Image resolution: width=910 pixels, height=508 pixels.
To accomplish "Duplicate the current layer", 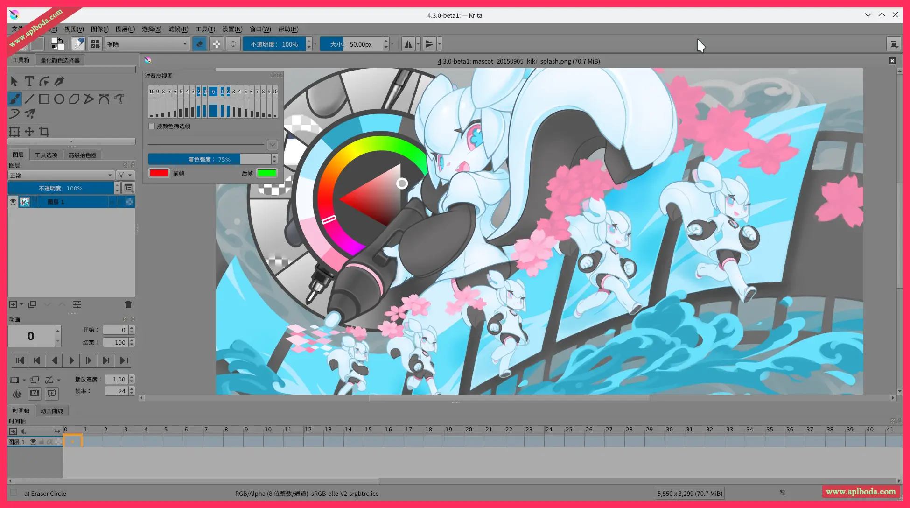I will 32,304.
